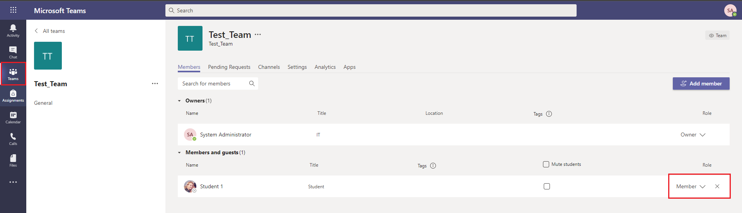
Task: Open the Owner role dropdown
Action: [693, 135]
